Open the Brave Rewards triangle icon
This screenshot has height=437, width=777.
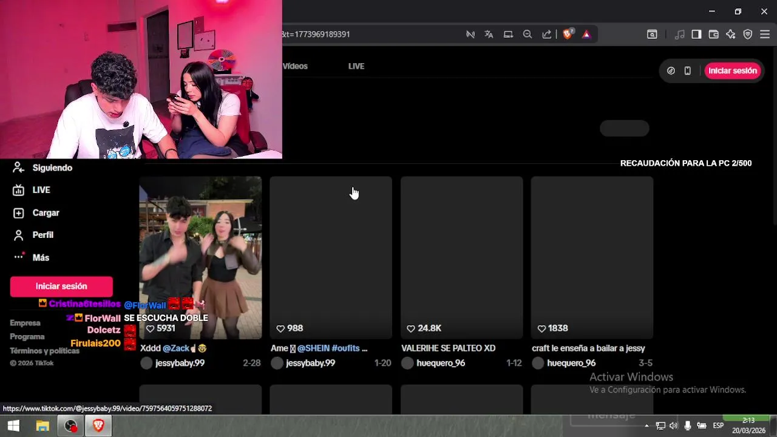[x=586, y=35]
